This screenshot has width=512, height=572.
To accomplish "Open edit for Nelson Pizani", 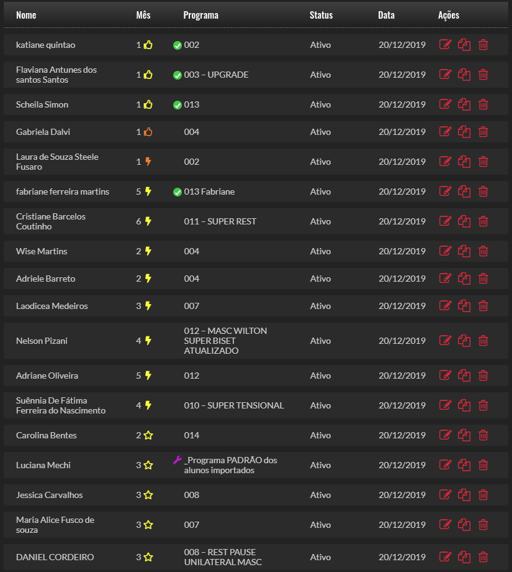I will (x=445, y=341).
